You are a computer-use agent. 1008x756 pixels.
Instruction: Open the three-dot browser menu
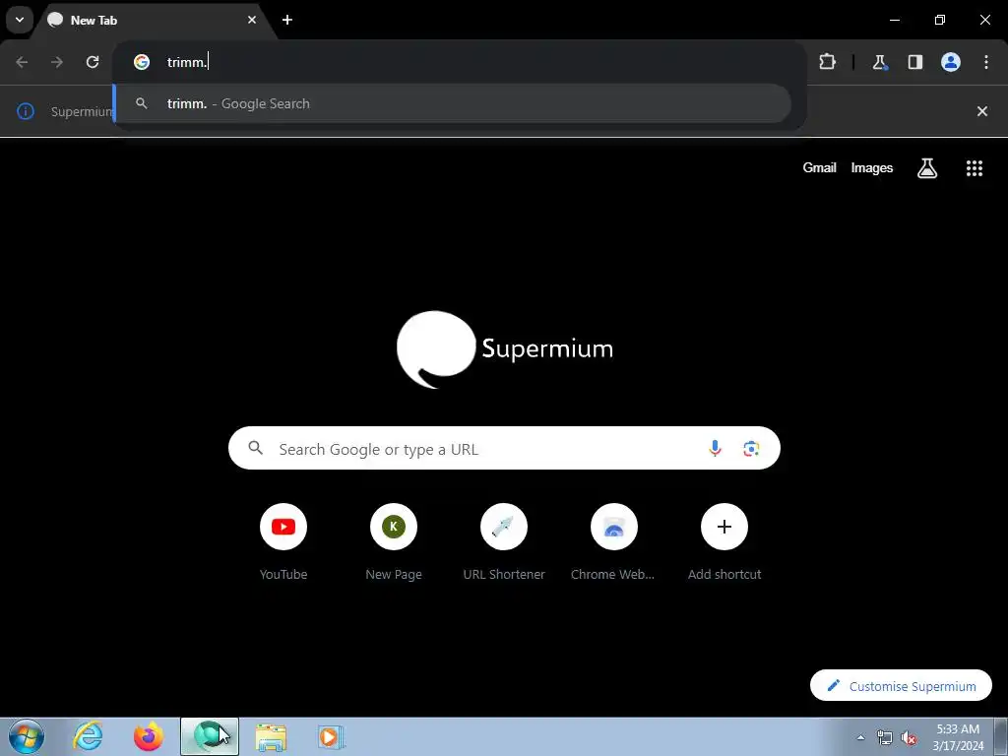coord(986,62)
